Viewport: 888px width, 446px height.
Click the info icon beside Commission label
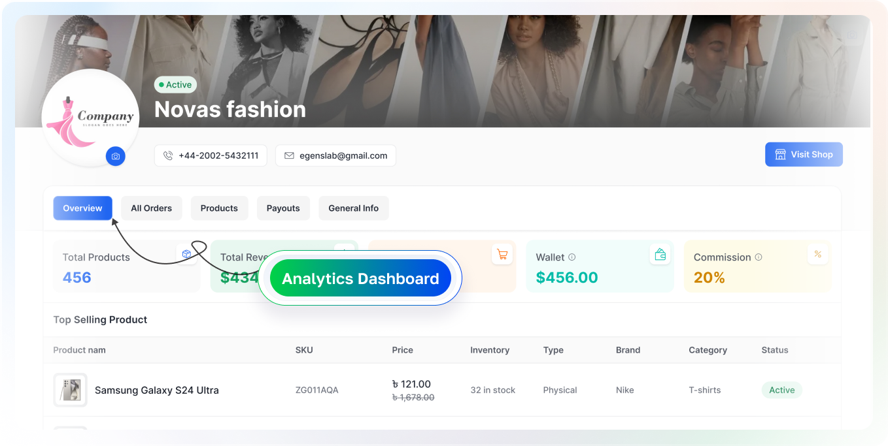tap(759, 257)
